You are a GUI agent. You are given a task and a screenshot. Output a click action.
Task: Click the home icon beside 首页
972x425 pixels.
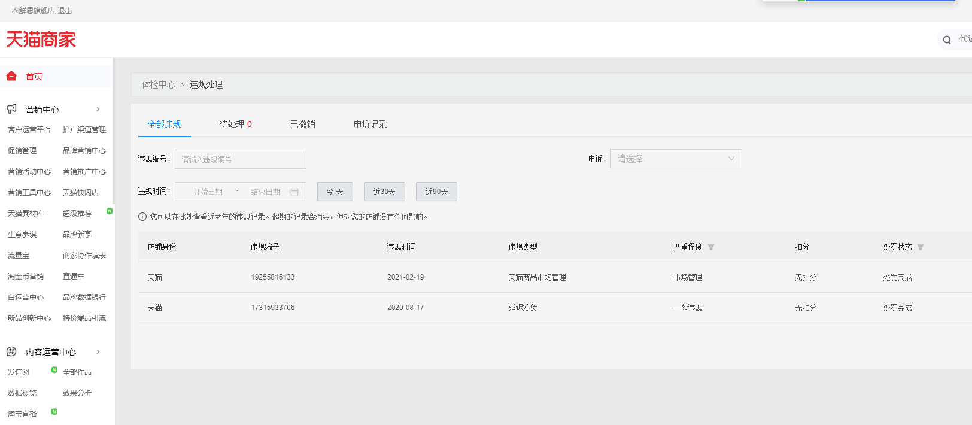11,76
